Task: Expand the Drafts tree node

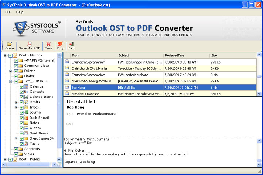Action: pyautogui.click(x=16, y=102)
